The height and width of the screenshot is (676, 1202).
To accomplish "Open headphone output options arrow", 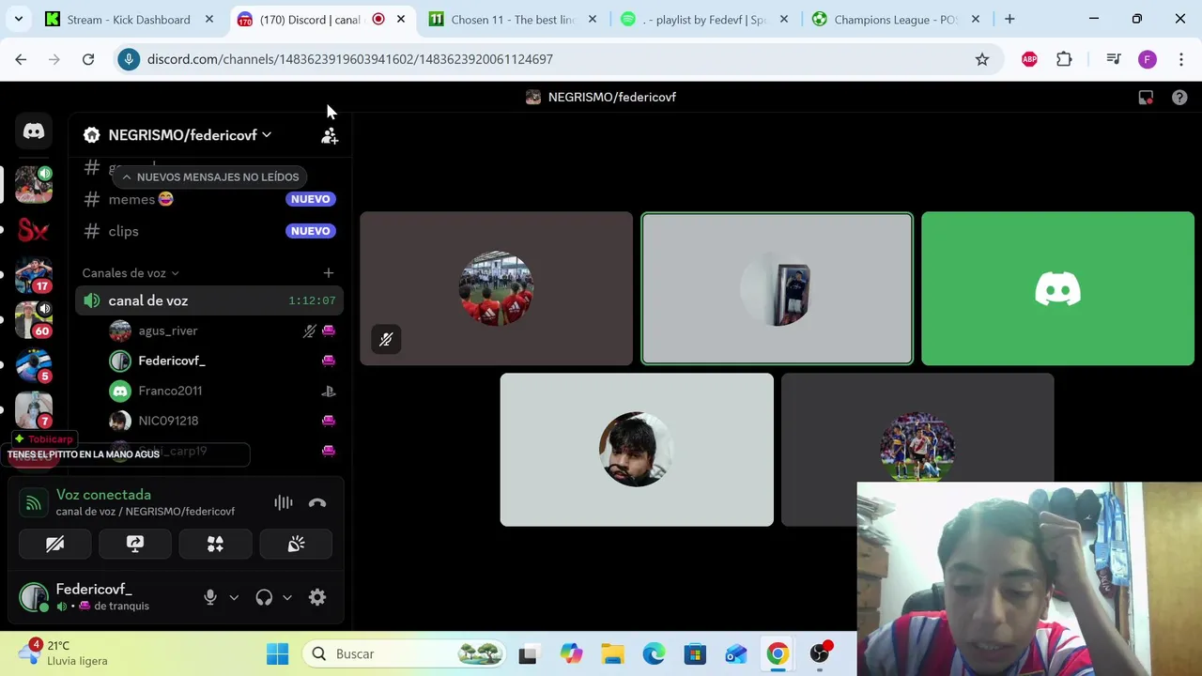I will (x=287, y=597).
